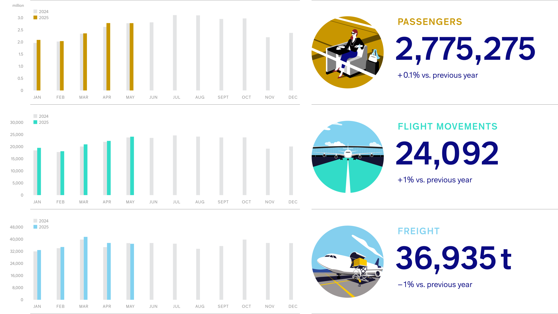
Task: Click the blue March 2025 freight bar
Action: pos(86,268)
